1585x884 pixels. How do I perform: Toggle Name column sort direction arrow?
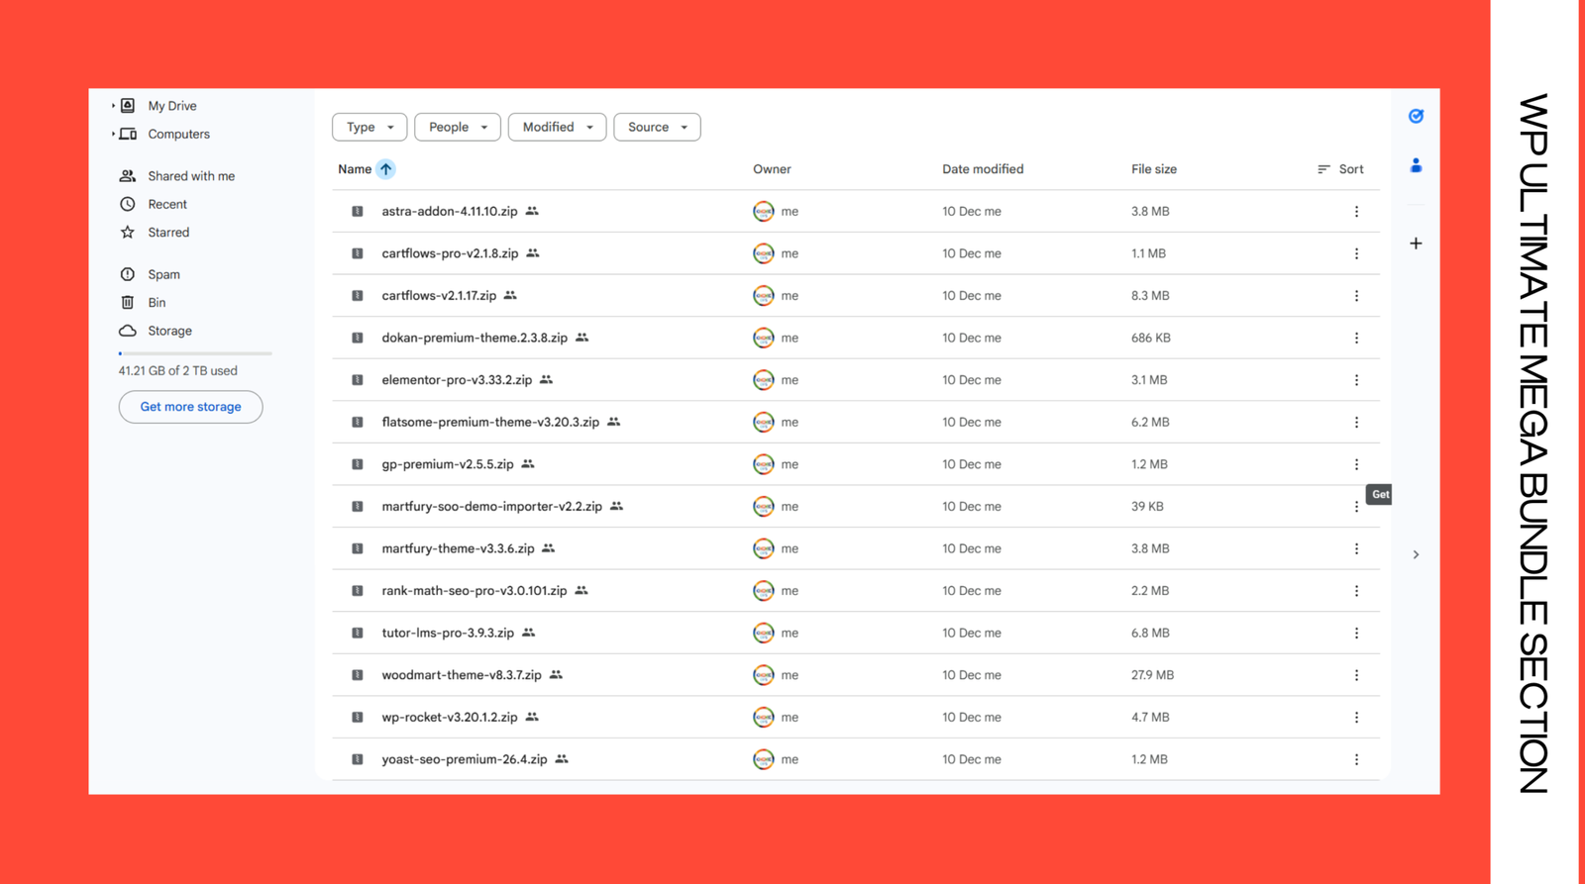pyautogui.click(x=385, y=169)
